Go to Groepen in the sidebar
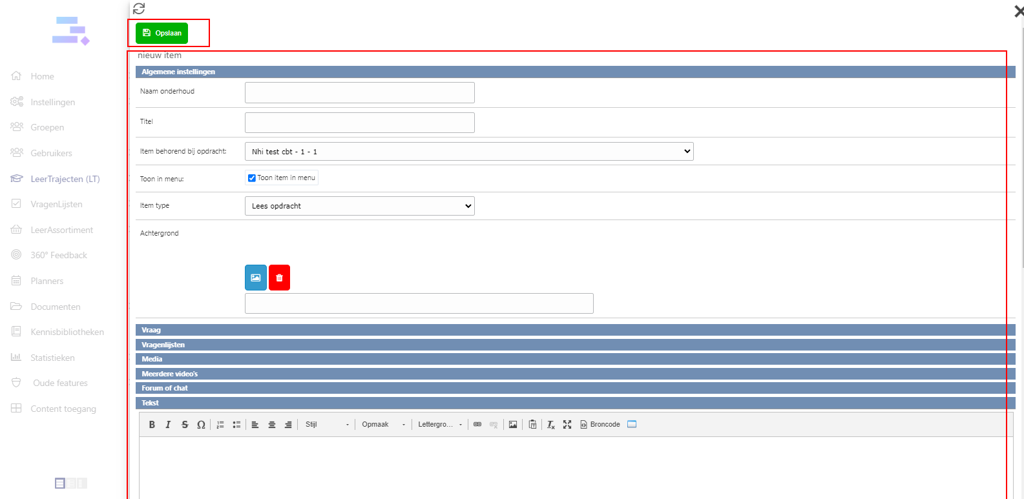1024x499 pixels. point(47,127)
